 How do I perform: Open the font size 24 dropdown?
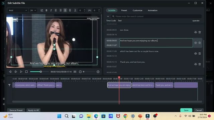(33, 10)
